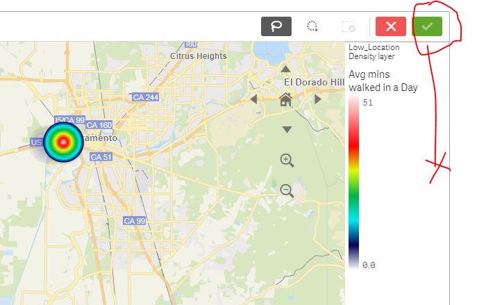Reset map view with the home icon
The height and width of the screenshot is (305, 477).
(285, 99)
